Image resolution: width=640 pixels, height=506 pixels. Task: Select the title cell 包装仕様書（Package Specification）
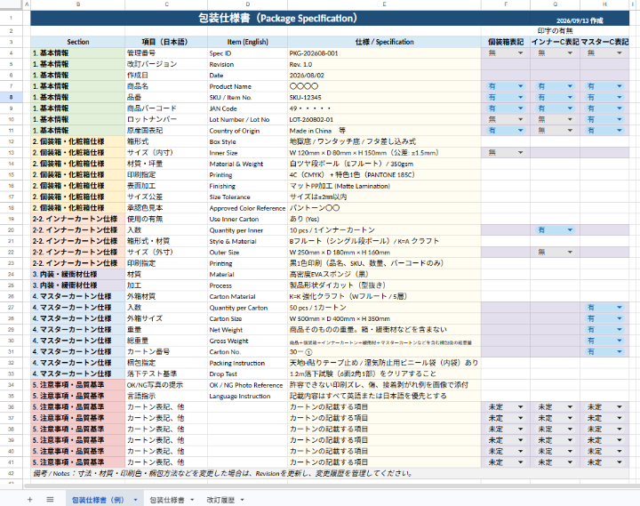point(280,19)
